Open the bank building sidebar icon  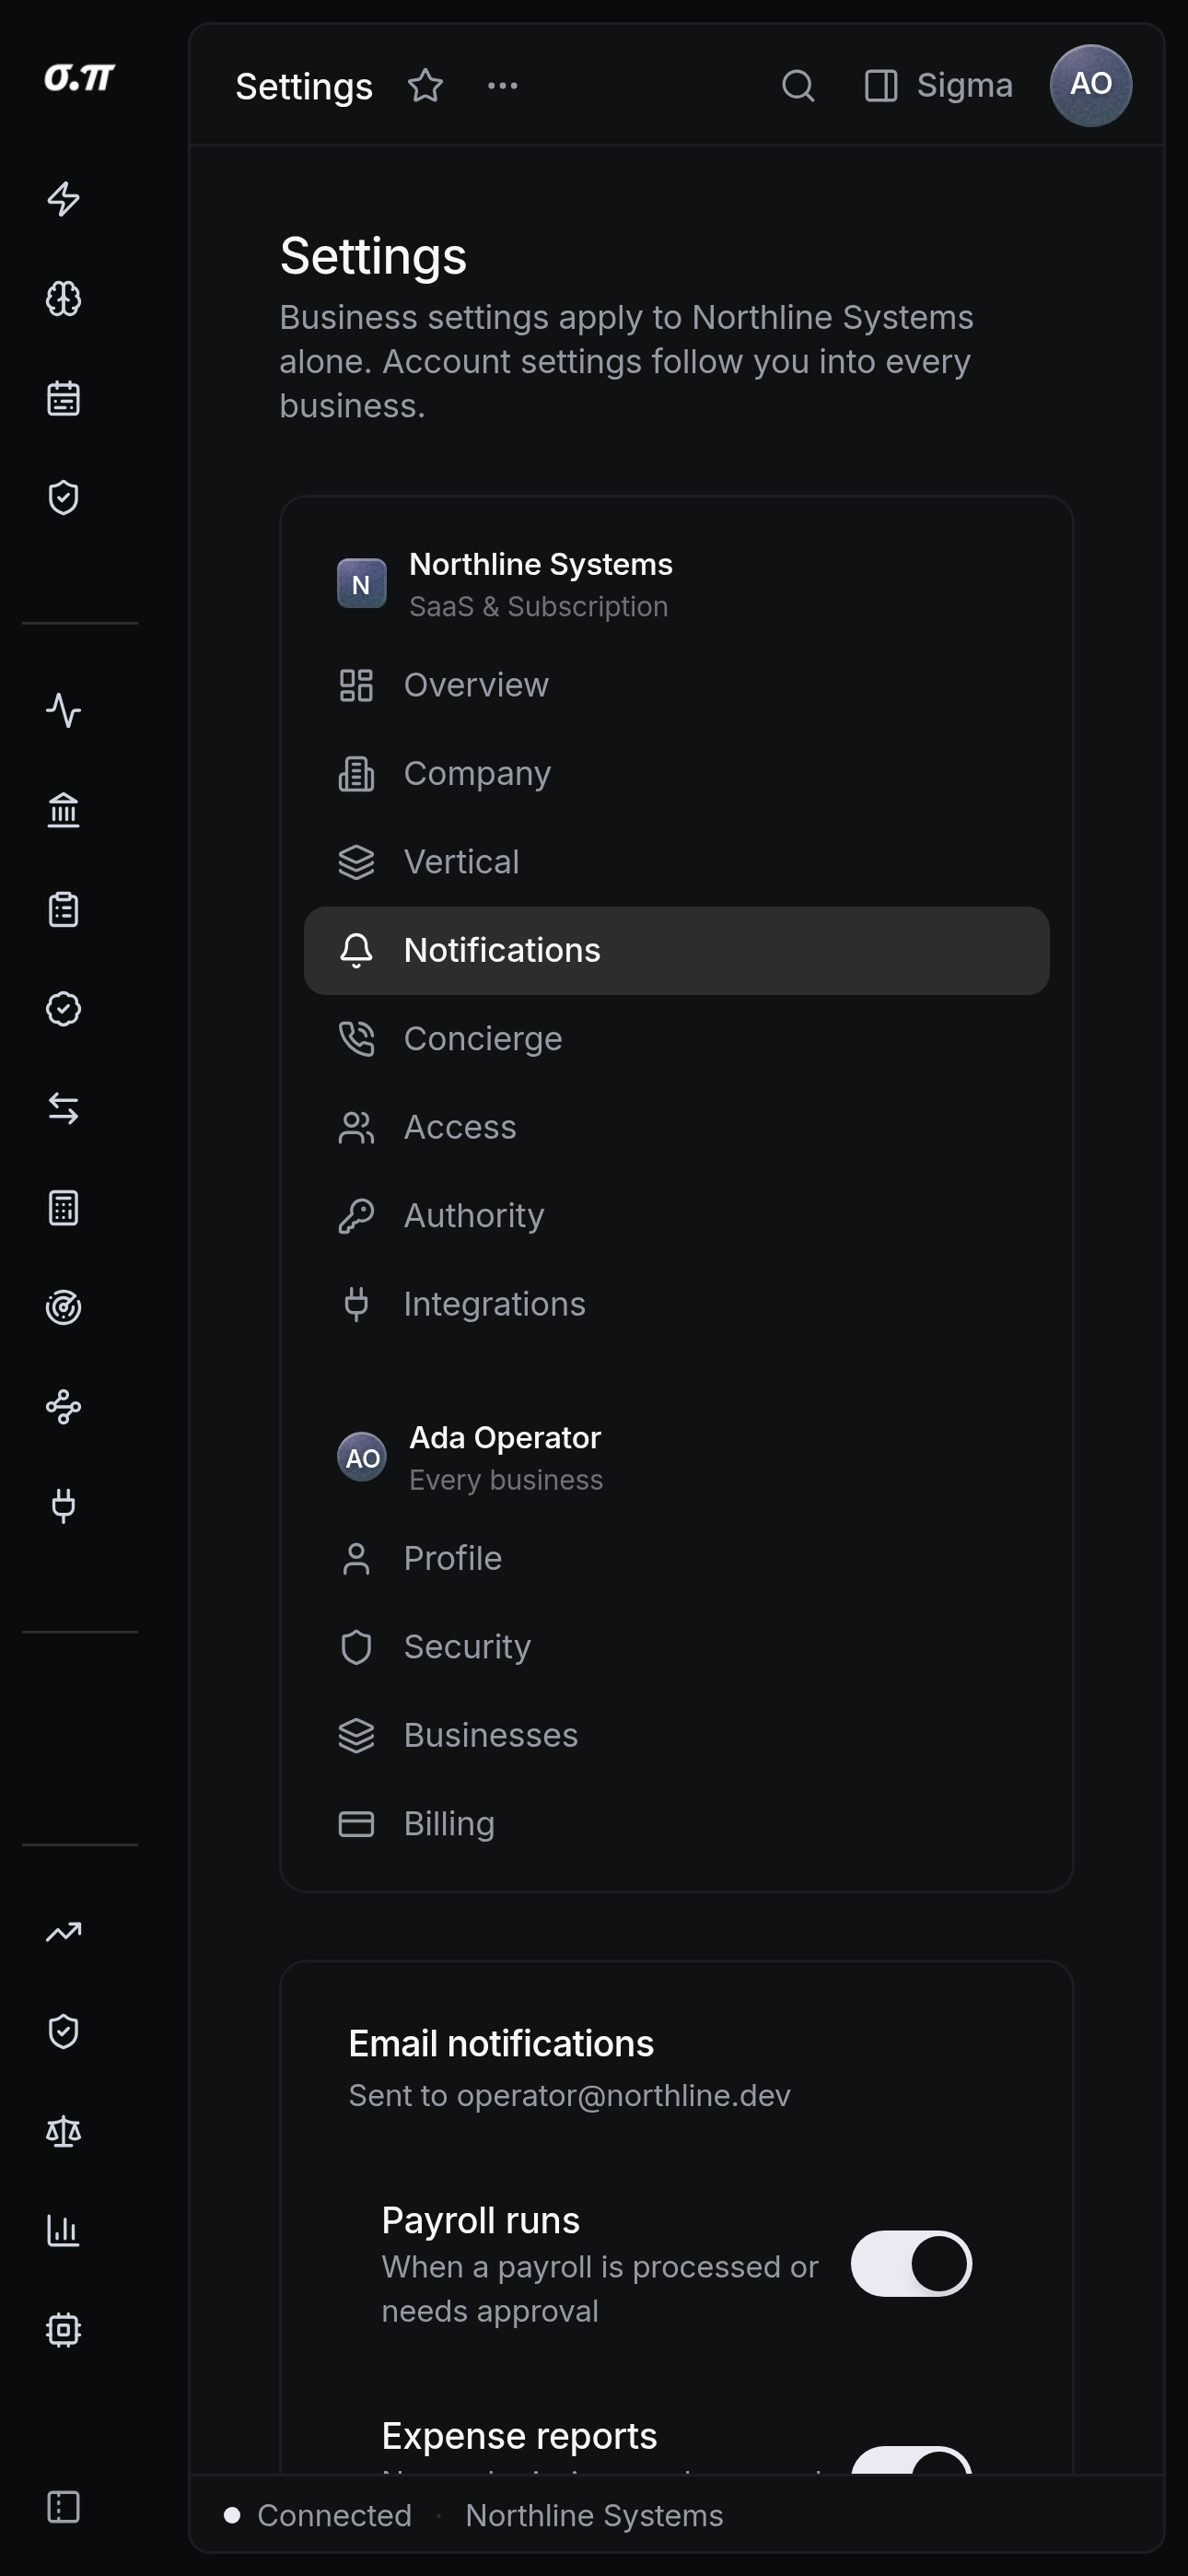(x=63, y=810)
